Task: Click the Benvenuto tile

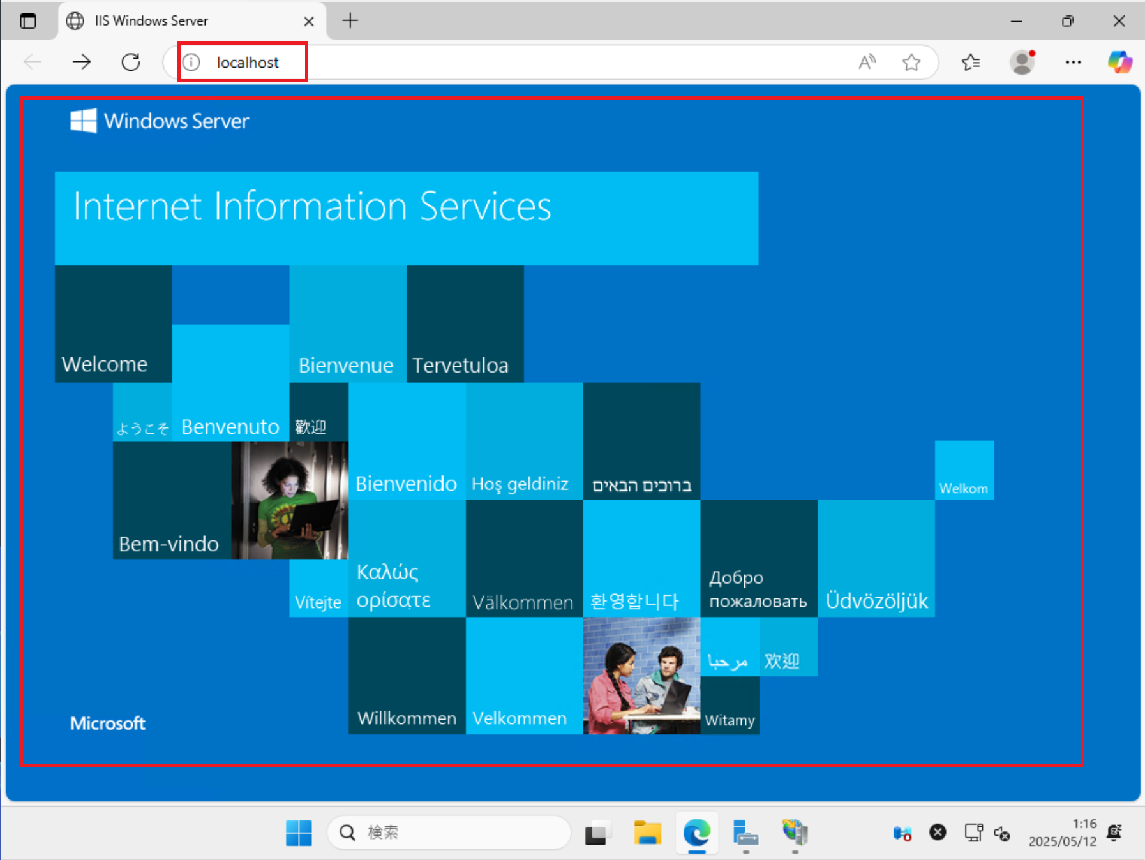Action: point(230,383)
